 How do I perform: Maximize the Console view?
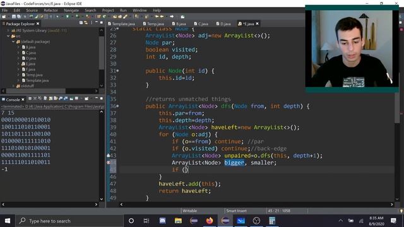(101, 98)
